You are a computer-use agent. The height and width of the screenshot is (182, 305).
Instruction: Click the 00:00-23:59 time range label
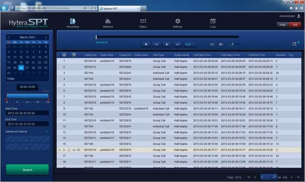27,87
